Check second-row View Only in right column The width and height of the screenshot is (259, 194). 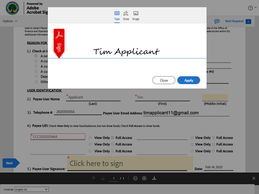pos(192,145)
